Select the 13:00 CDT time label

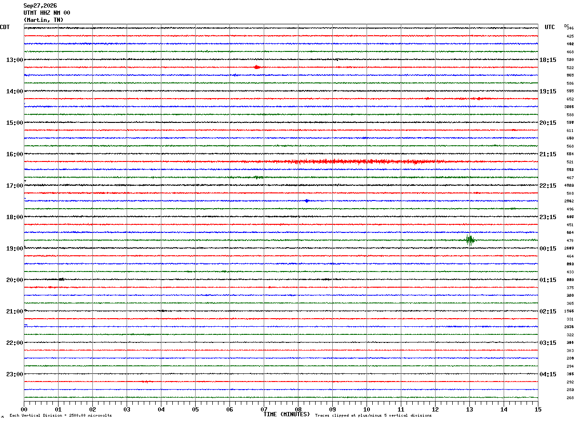pos(15,60)
